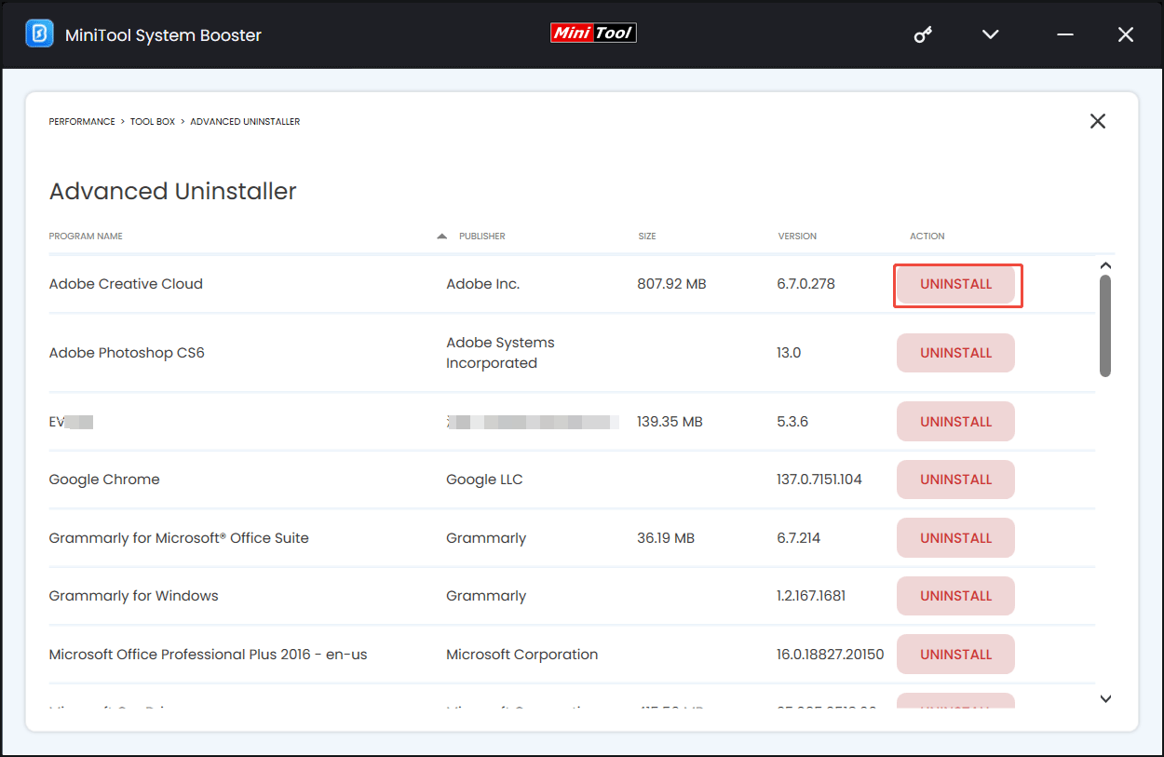Select ADVANCED UNINSTALLER breadcrumb item
Viewport: 1164px width, 757px height.
pos(245,122)
